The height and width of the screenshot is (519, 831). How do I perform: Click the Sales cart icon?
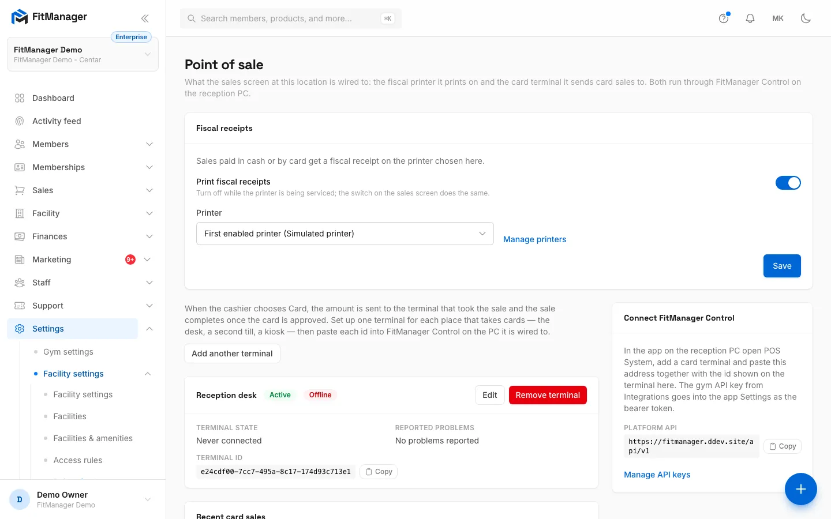(20, 190)
